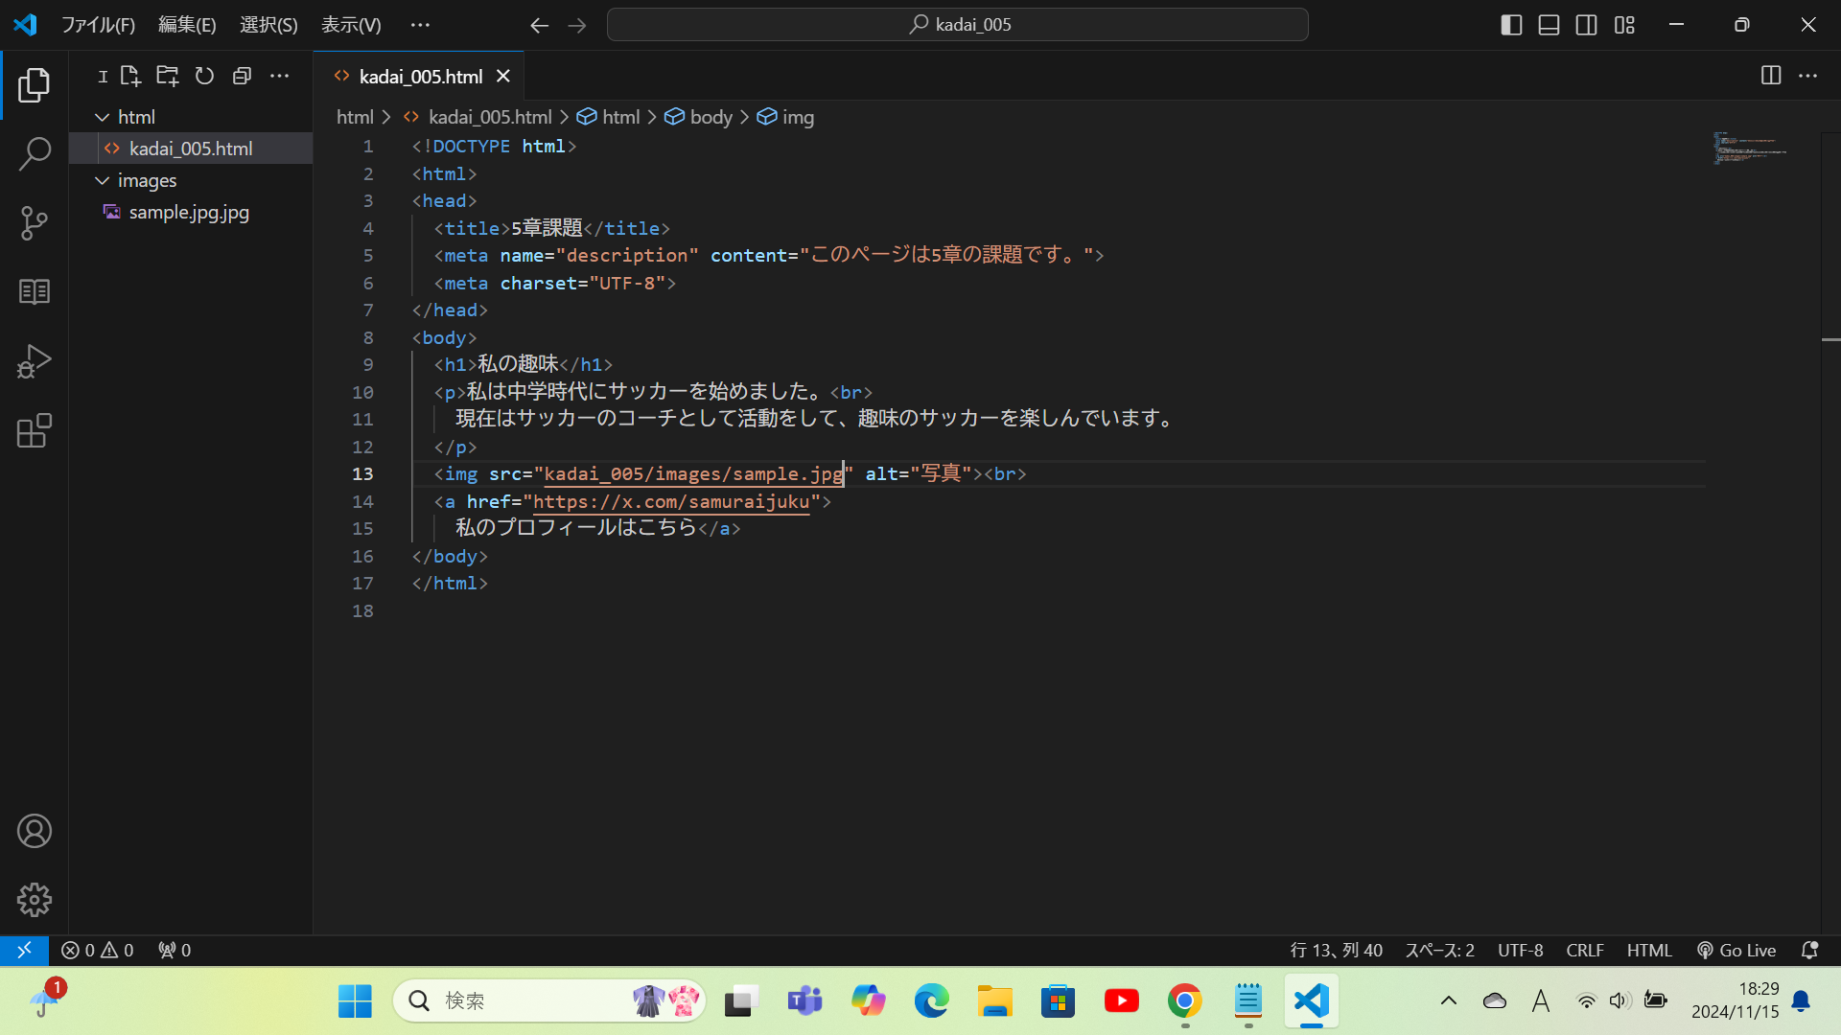Open File Explorer from taskbar
1841x1035 pixels.
tap(994, 1001)
